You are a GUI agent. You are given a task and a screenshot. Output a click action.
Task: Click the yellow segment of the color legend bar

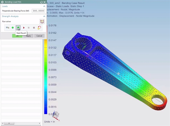point(46,47)
